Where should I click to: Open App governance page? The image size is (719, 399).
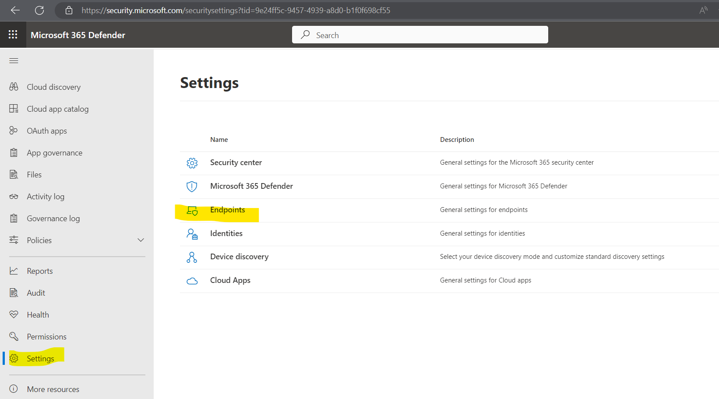55,152
